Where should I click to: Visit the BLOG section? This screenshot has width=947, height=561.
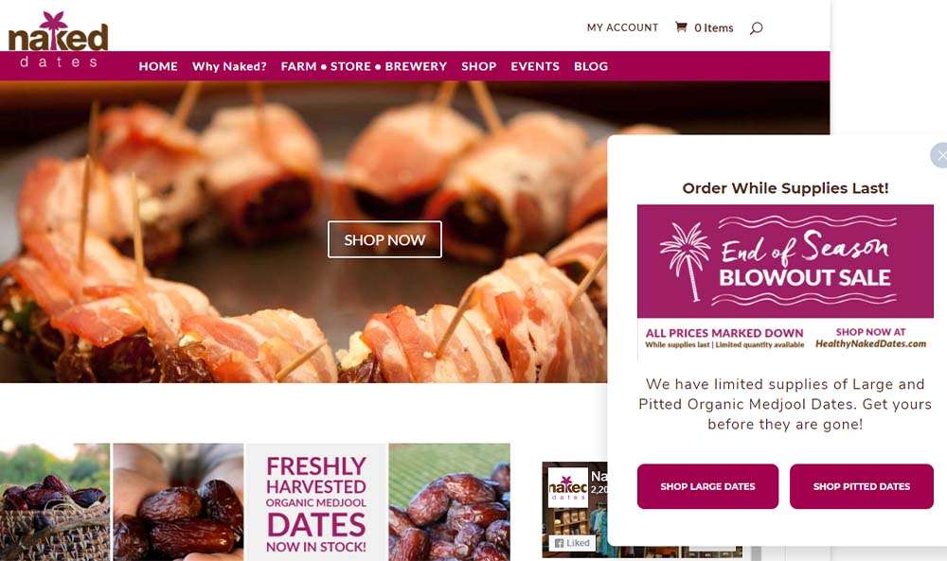pyautogui.click(x=591, y=66)
